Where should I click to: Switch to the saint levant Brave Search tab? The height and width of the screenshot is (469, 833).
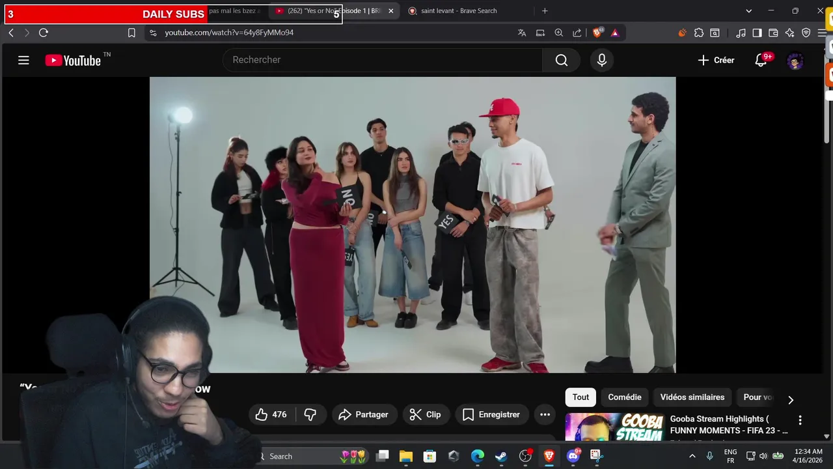pyautogui.click(x=459, y=11)
